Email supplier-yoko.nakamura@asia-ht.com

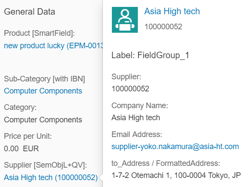[x=175, y=146]
